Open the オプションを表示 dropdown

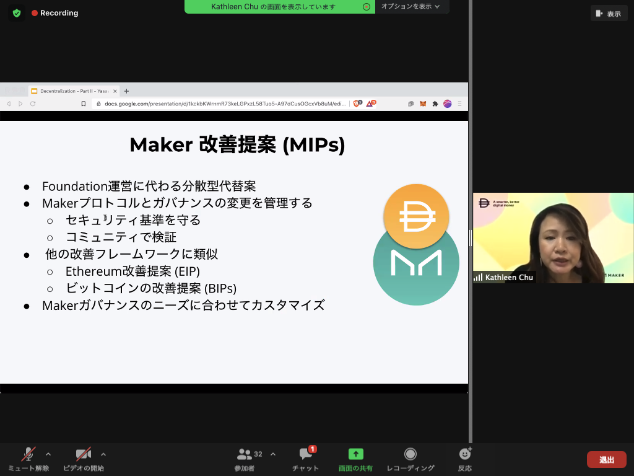pos(410,6)
